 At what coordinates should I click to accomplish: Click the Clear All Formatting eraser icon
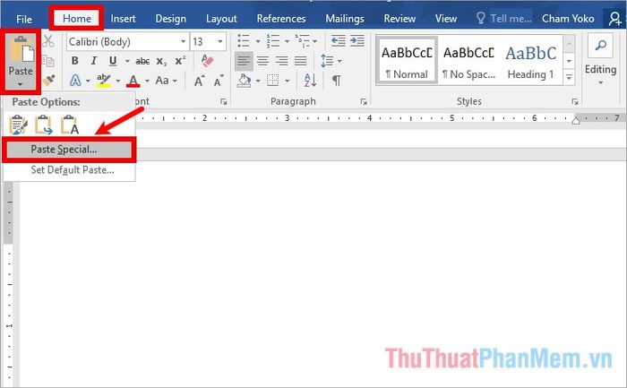click(207, 61)
